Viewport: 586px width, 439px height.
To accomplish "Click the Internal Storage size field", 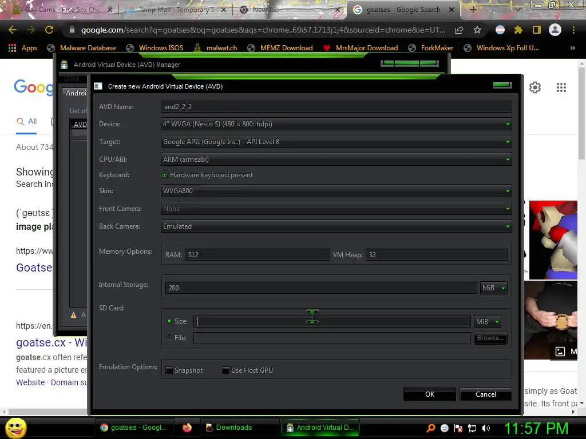I will (321, 288).
